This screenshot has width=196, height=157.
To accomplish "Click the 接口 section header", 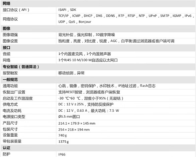I will coord(98,48).
